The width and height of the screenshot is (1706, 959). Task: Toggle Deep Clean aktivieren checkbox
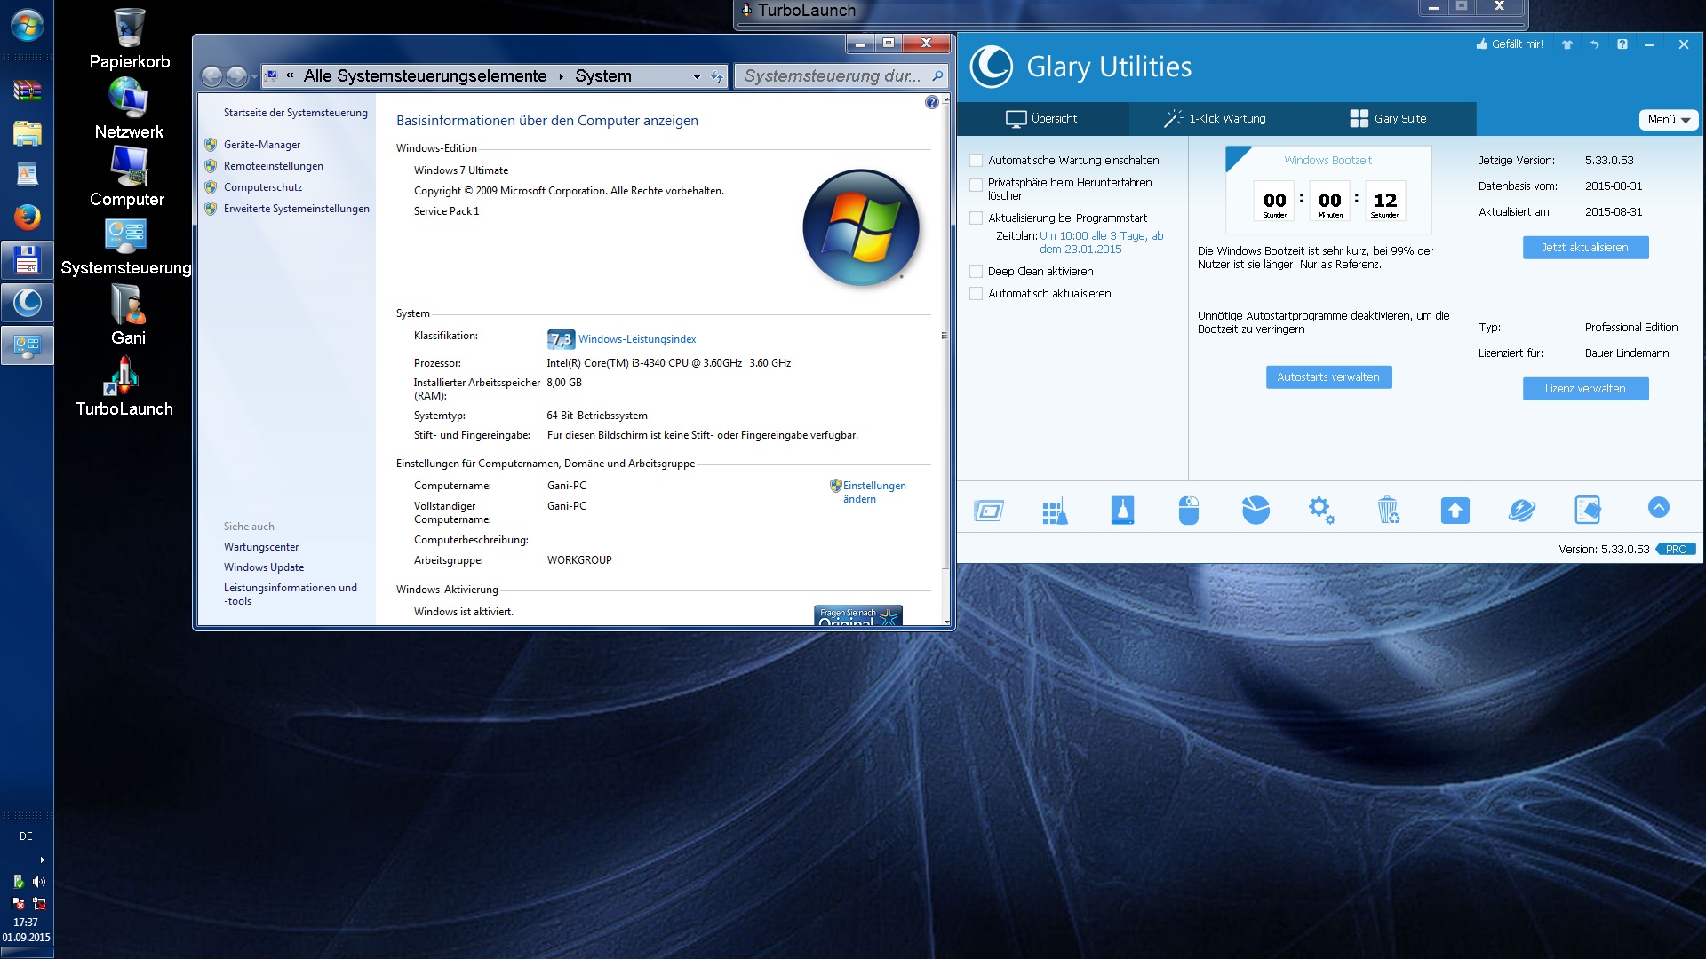(x=977, y=272)
